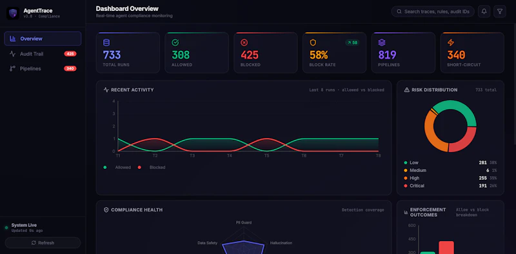Image resolution: width=516 pixels, height=254 pixels.
Task: Open the Audit Trail page
Action: point(43,54)
